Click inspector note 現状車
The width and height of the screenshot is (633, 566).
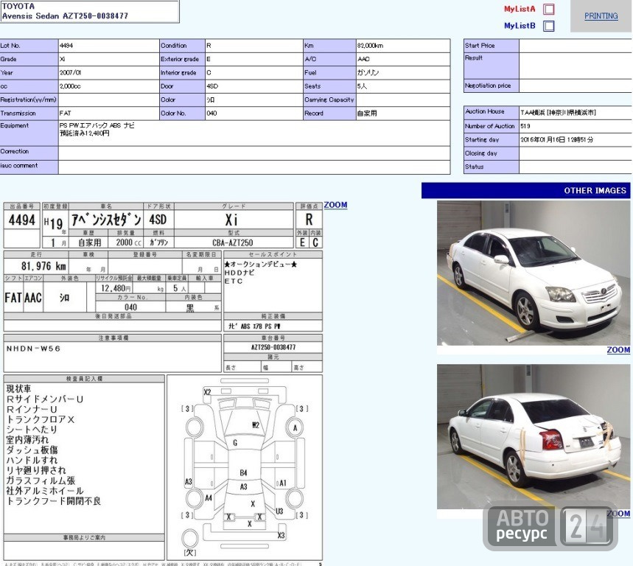click(x=18, y=389)
